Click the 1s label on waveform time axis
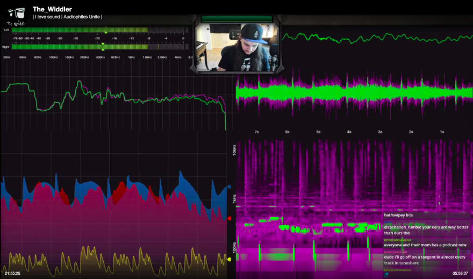The image size is (473, 279). click(x=442, y=132)
